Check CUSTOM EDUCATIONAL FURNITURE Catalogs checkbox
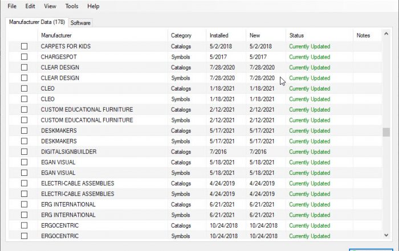This screenshot has height=251, width=399. pos(24,109)
